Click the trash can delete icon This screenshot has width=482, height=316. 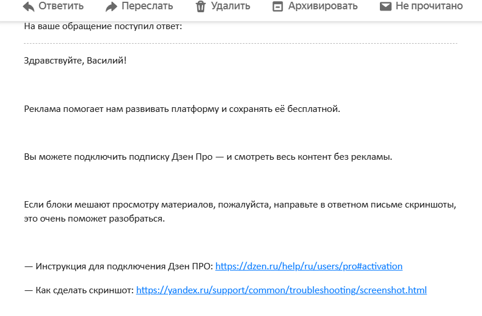(201, 6)
